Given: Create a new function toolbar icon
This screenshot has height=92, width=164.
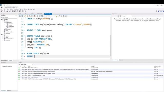Looking at the screenshot, I should (x=20, y=11).
